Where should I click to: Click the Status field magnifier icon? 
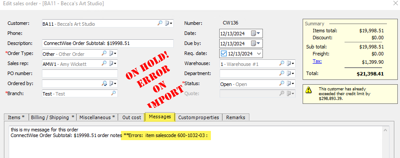tap(282, 83)
